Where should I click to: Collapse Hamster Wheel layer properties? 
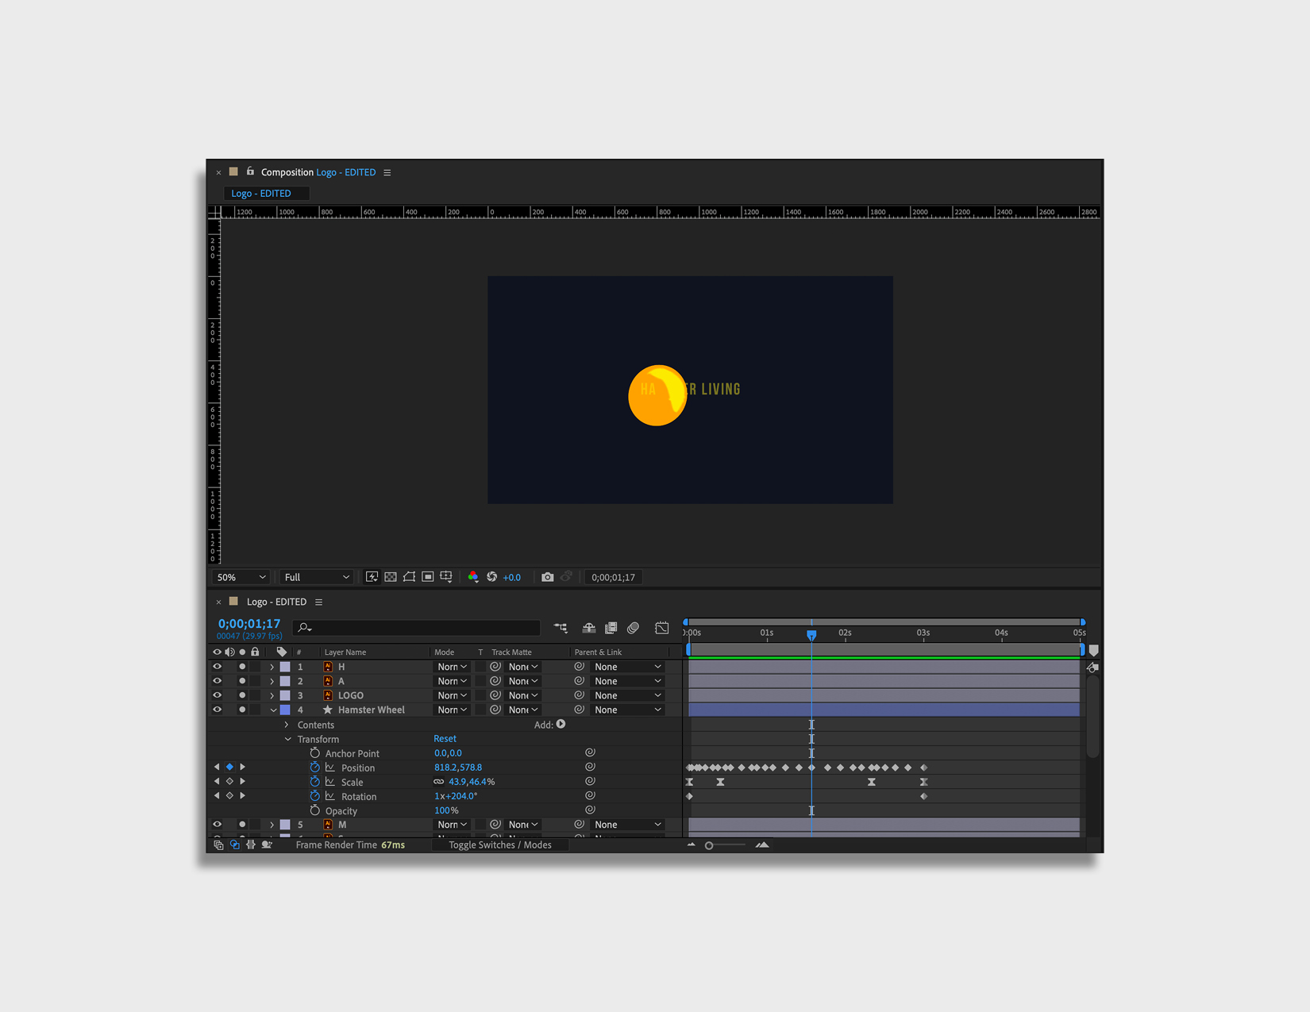click(x=272, y=710)
